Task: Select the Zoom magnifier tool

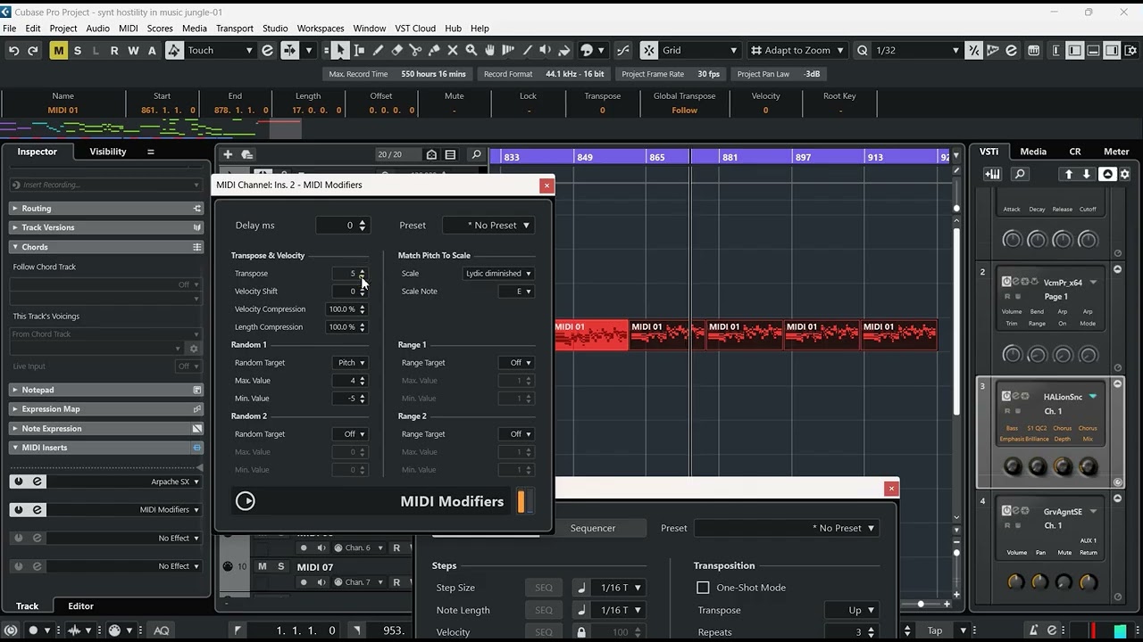Action: coord(471,51)
